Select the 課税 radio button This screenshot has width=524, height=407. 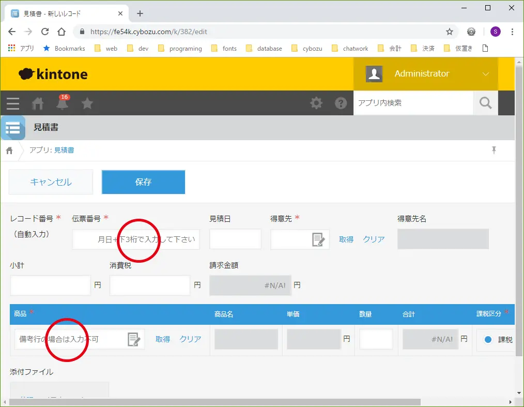[x=488, y=340]
